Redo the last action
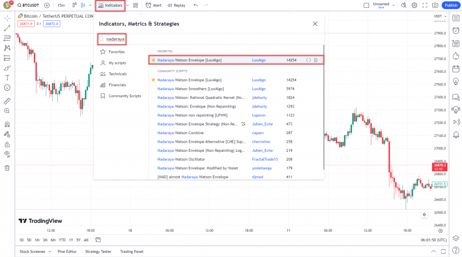Screen dimensions: 462x257 (206, 5)
